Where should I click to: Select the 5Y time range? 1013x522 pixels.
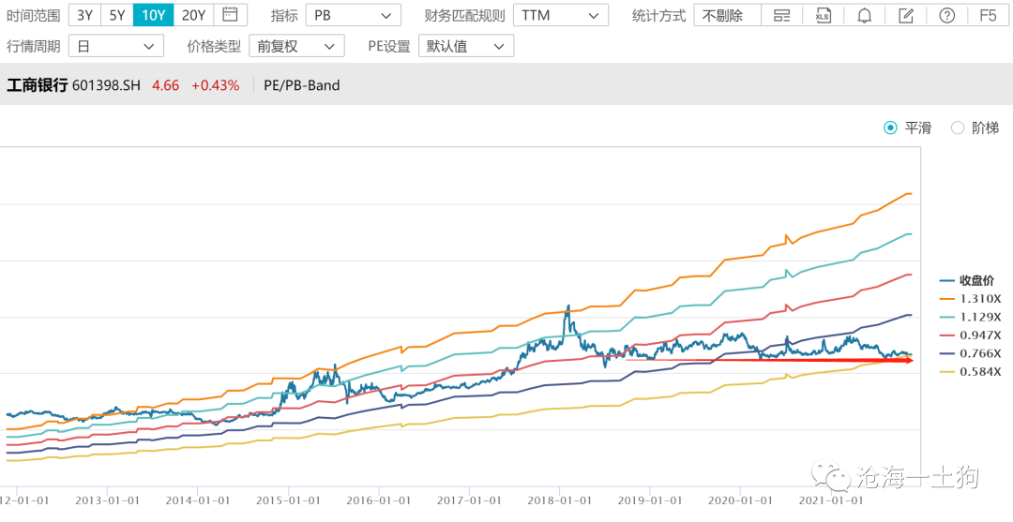[x=117, y=15]
